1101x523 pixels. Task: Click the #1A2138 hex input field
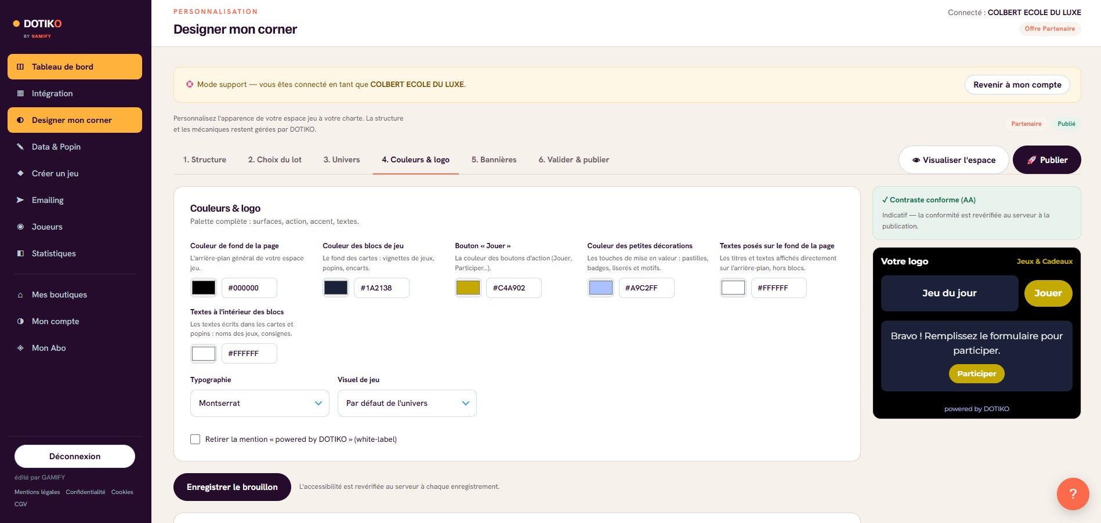(x=382, y=288)
